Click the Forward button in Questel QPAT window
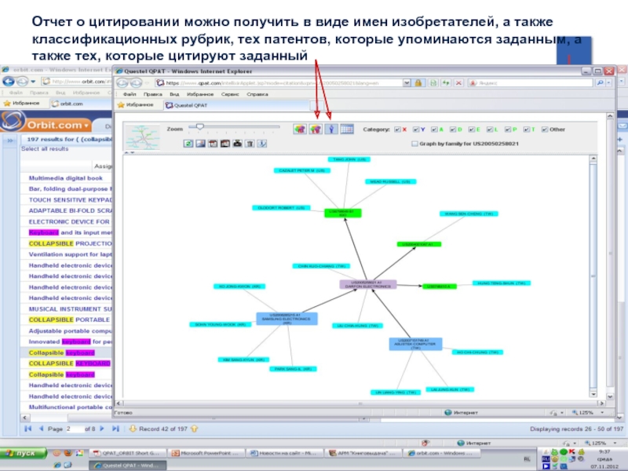The height and width of the screenshot is (471, 628). [x=136, y=83]
